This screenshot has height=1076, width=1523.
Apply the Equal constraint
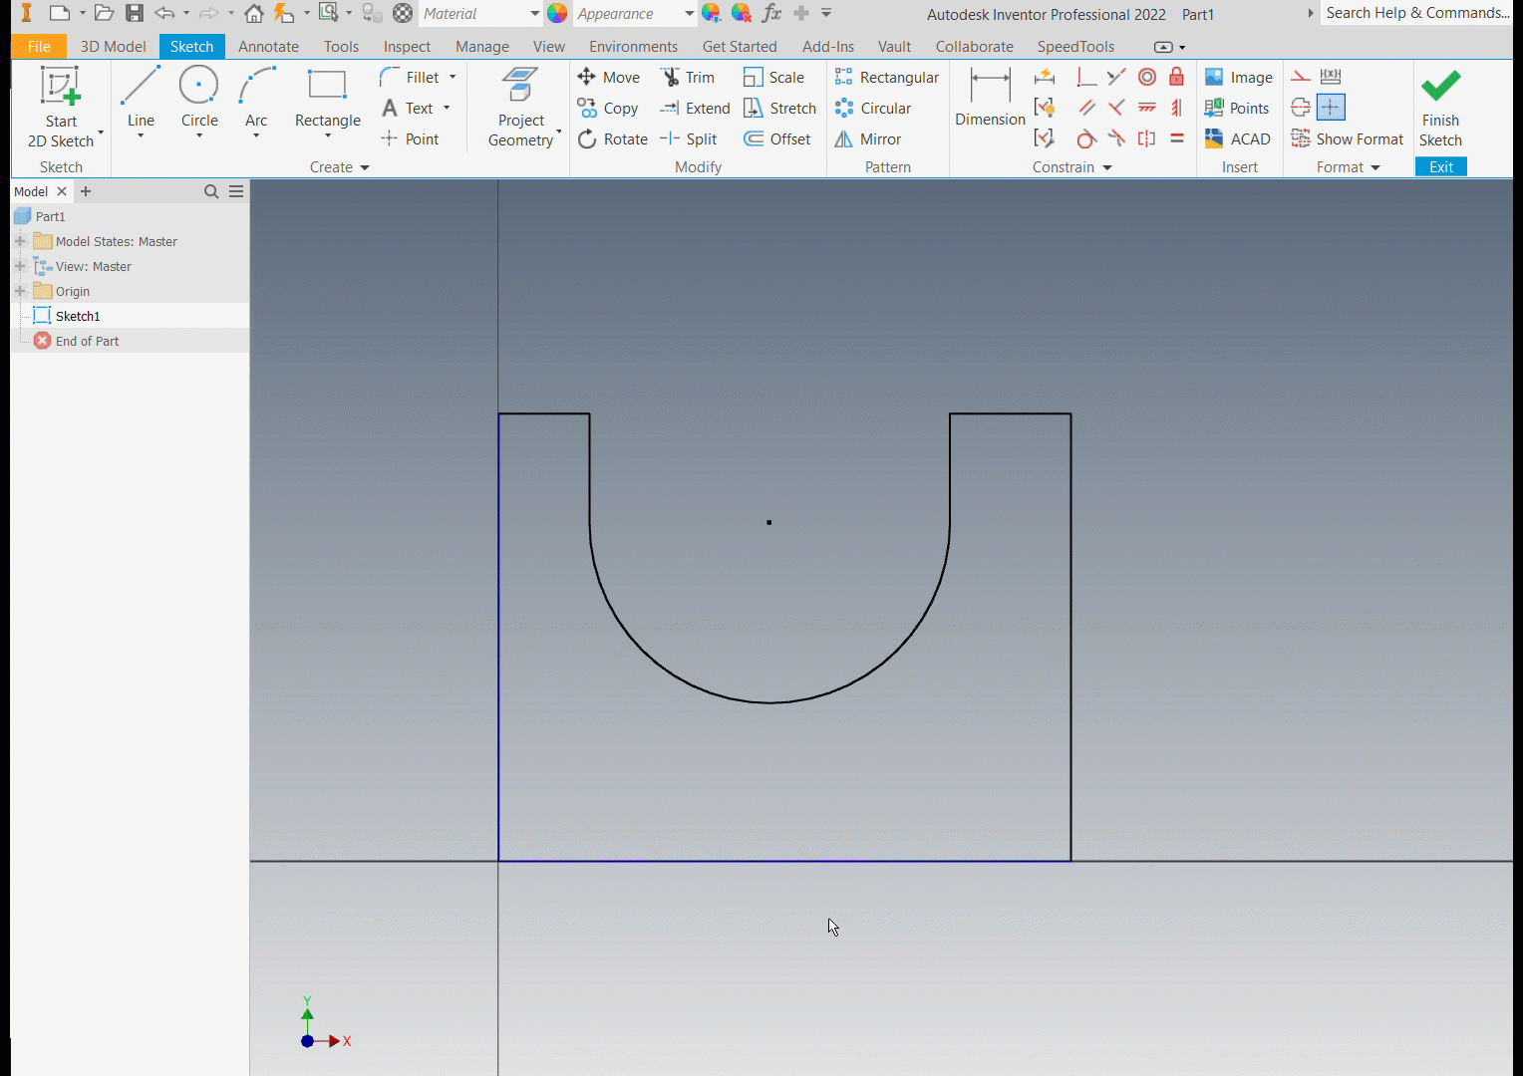click(1177, 138)
